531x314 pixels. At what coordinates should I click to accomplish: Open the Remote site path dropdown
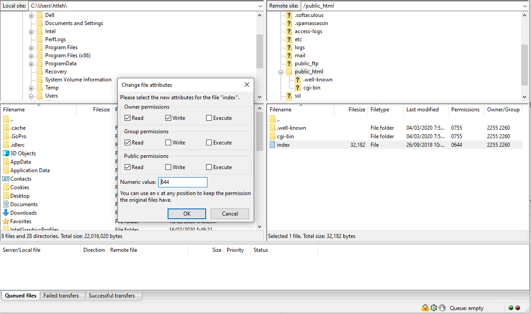click(525, 6)
